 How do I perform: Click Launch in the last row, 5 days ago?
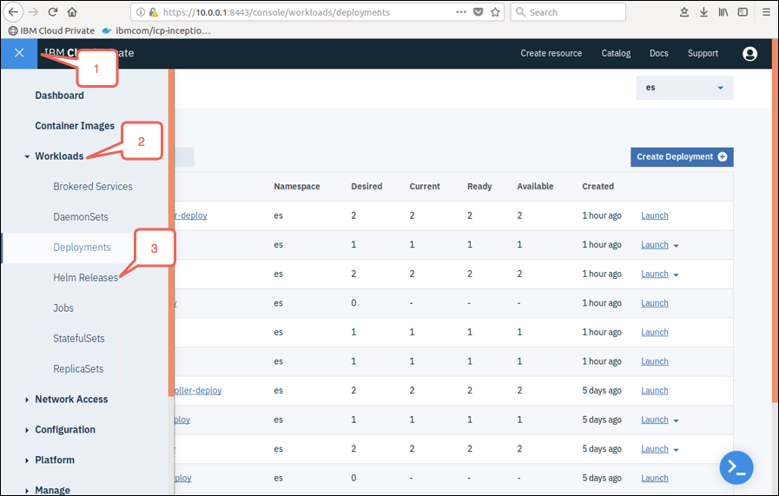[654, 478]
